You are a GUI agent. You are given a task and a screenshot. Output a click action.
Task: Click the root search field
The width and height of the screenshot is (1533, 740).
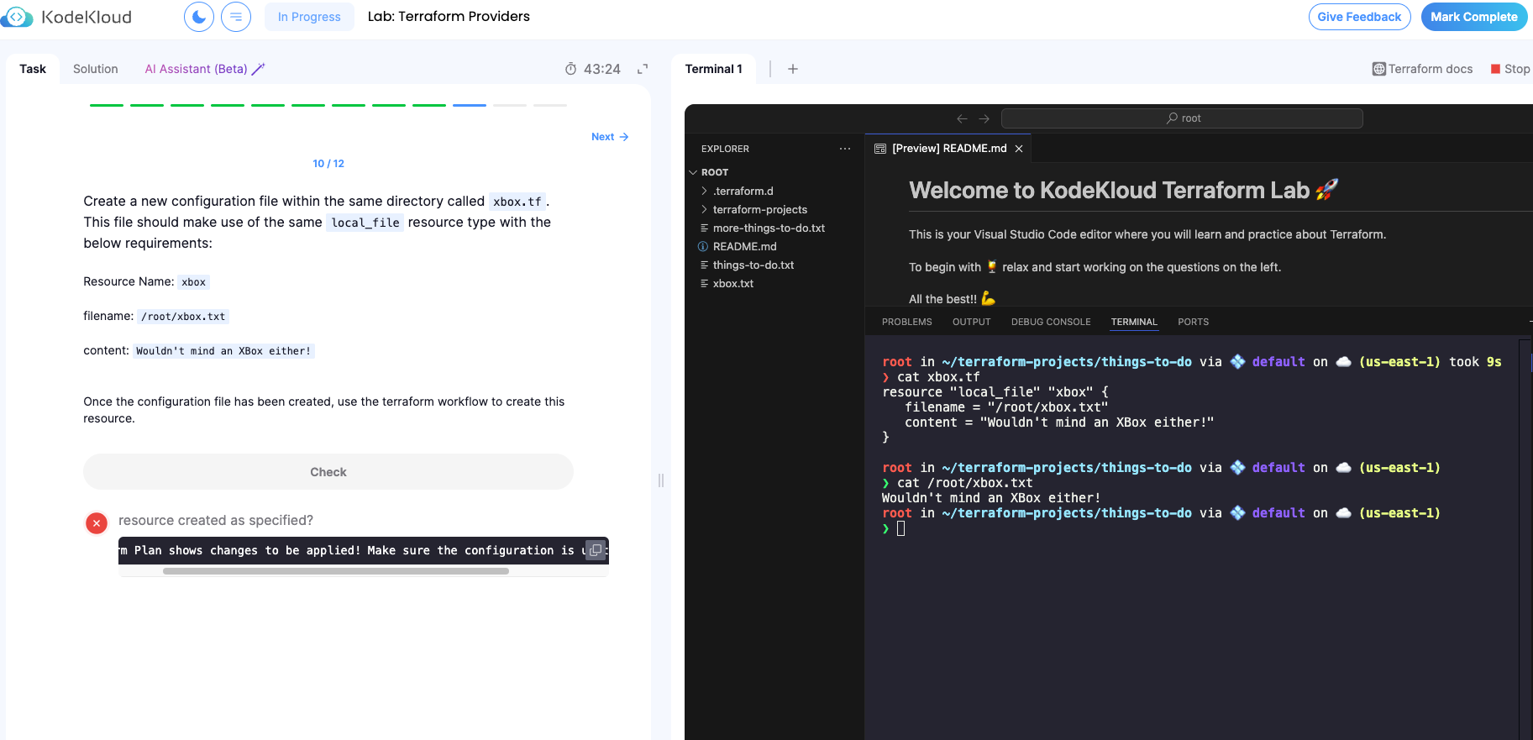(x=1182, y=118)
